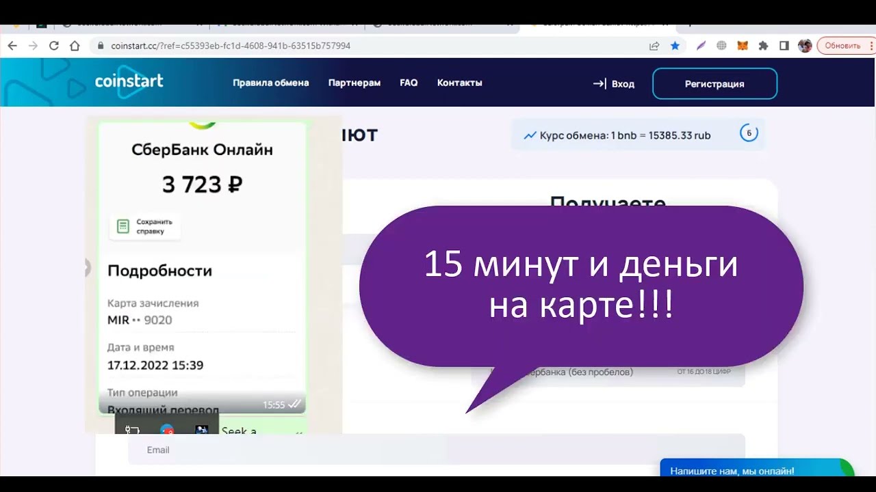The height and width of the screenshot is (492, 876).
Task: Open the Контакты menu item
Action: (460, 83)
